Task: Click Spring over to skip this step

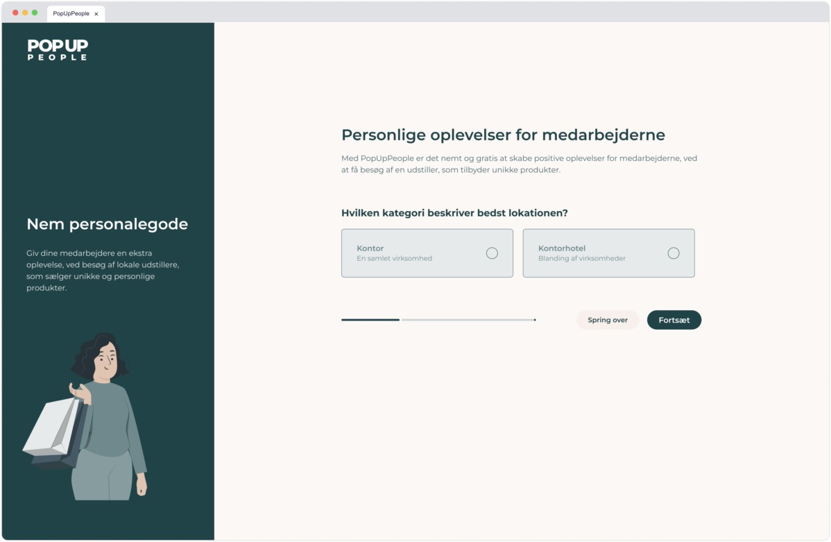Action: [608, 320]
